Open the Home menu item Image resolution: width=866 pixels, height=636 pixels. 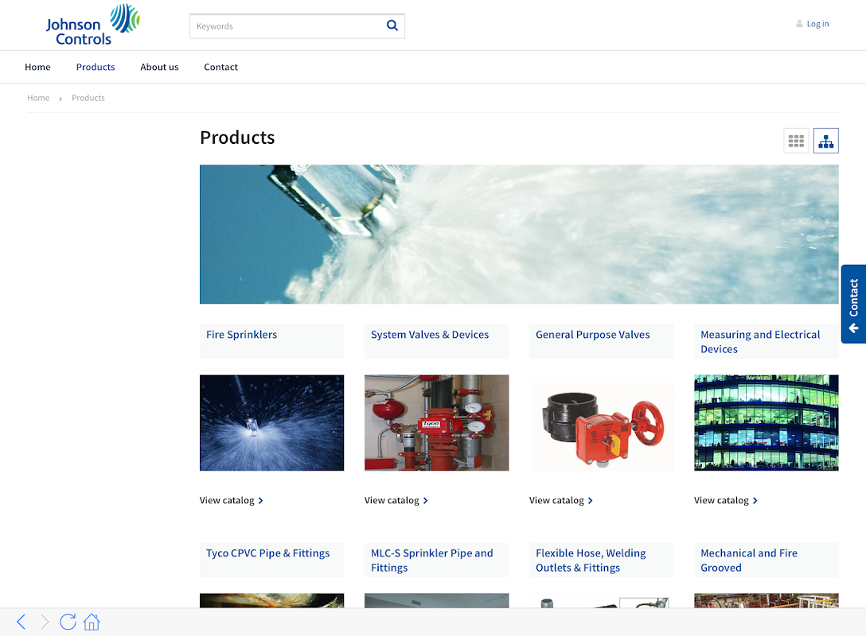point(37,67)
